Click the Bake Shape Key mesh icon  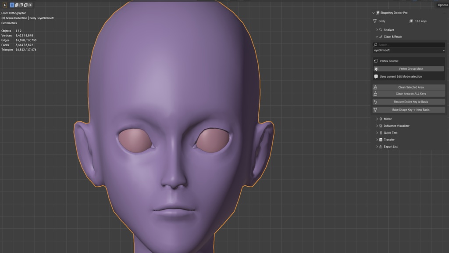[375, 110]
